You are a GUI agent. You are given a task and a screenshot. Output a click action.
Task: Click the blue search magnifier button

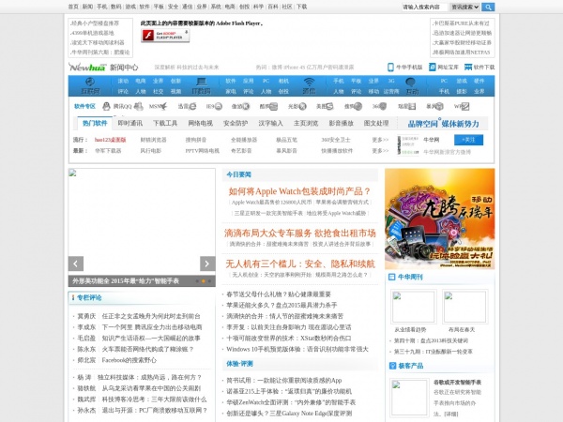point(488,7)
